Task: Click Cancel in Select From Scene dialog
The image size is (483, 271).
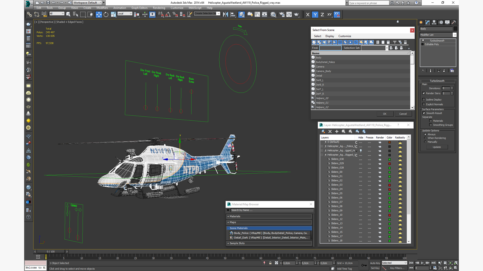Action: (x=403, y=114)
